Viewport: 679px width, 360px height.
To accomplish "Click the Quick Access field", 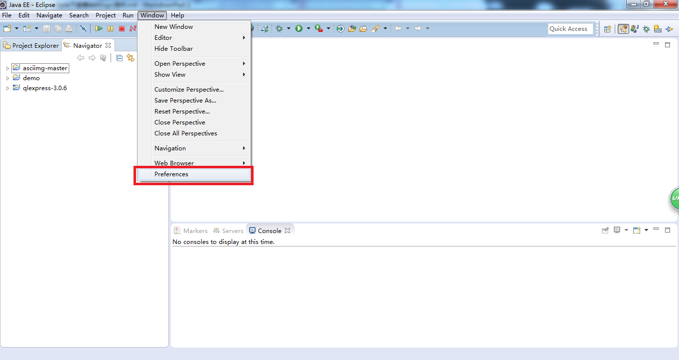I will [x=570, y=28].
